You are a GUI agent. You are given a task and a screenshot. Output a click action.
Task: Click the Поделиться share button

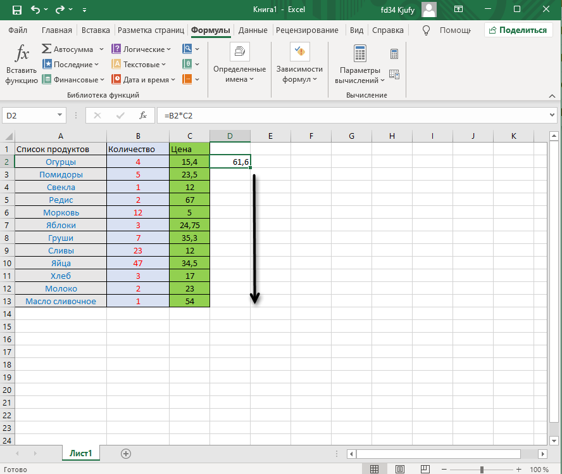pos(518,30)
